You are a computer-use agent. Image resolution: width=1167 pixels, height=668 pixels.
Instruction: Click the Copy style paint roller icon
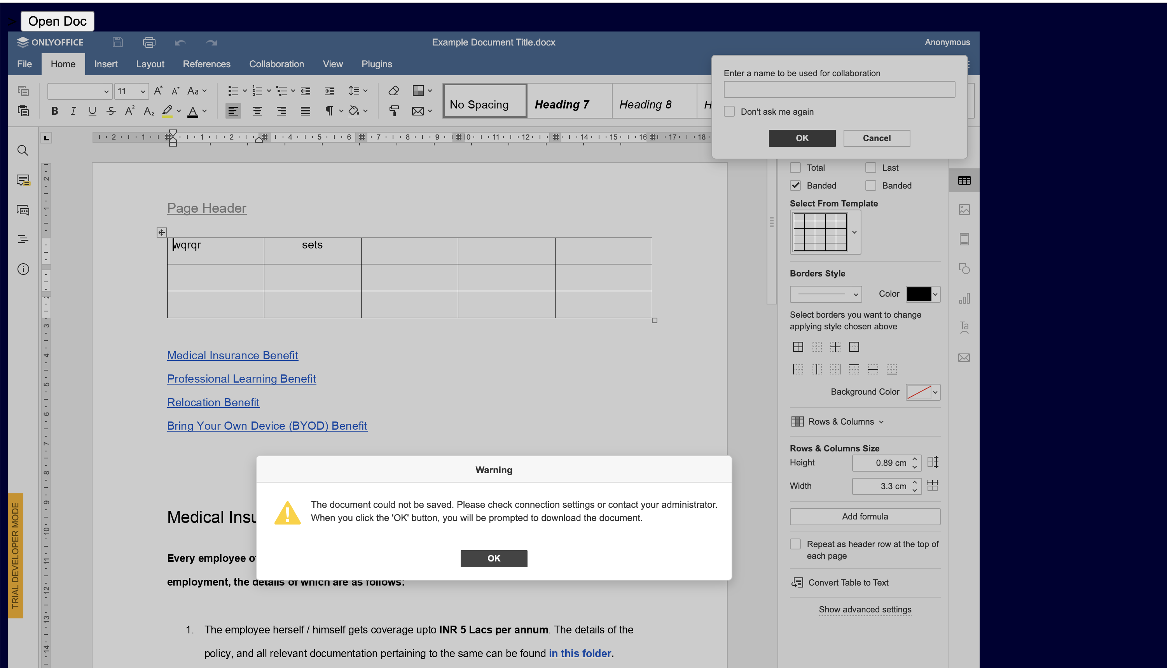pyautogui.click(x=393, y=110)
